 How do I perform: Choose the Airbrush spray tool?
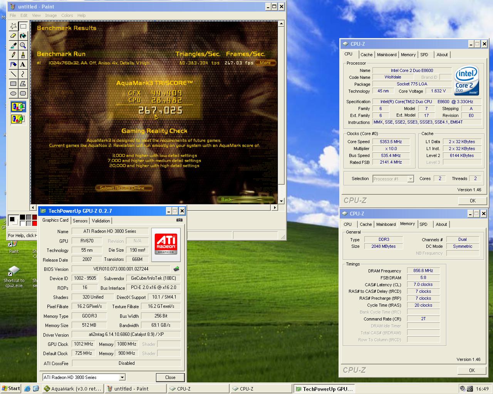13,65
